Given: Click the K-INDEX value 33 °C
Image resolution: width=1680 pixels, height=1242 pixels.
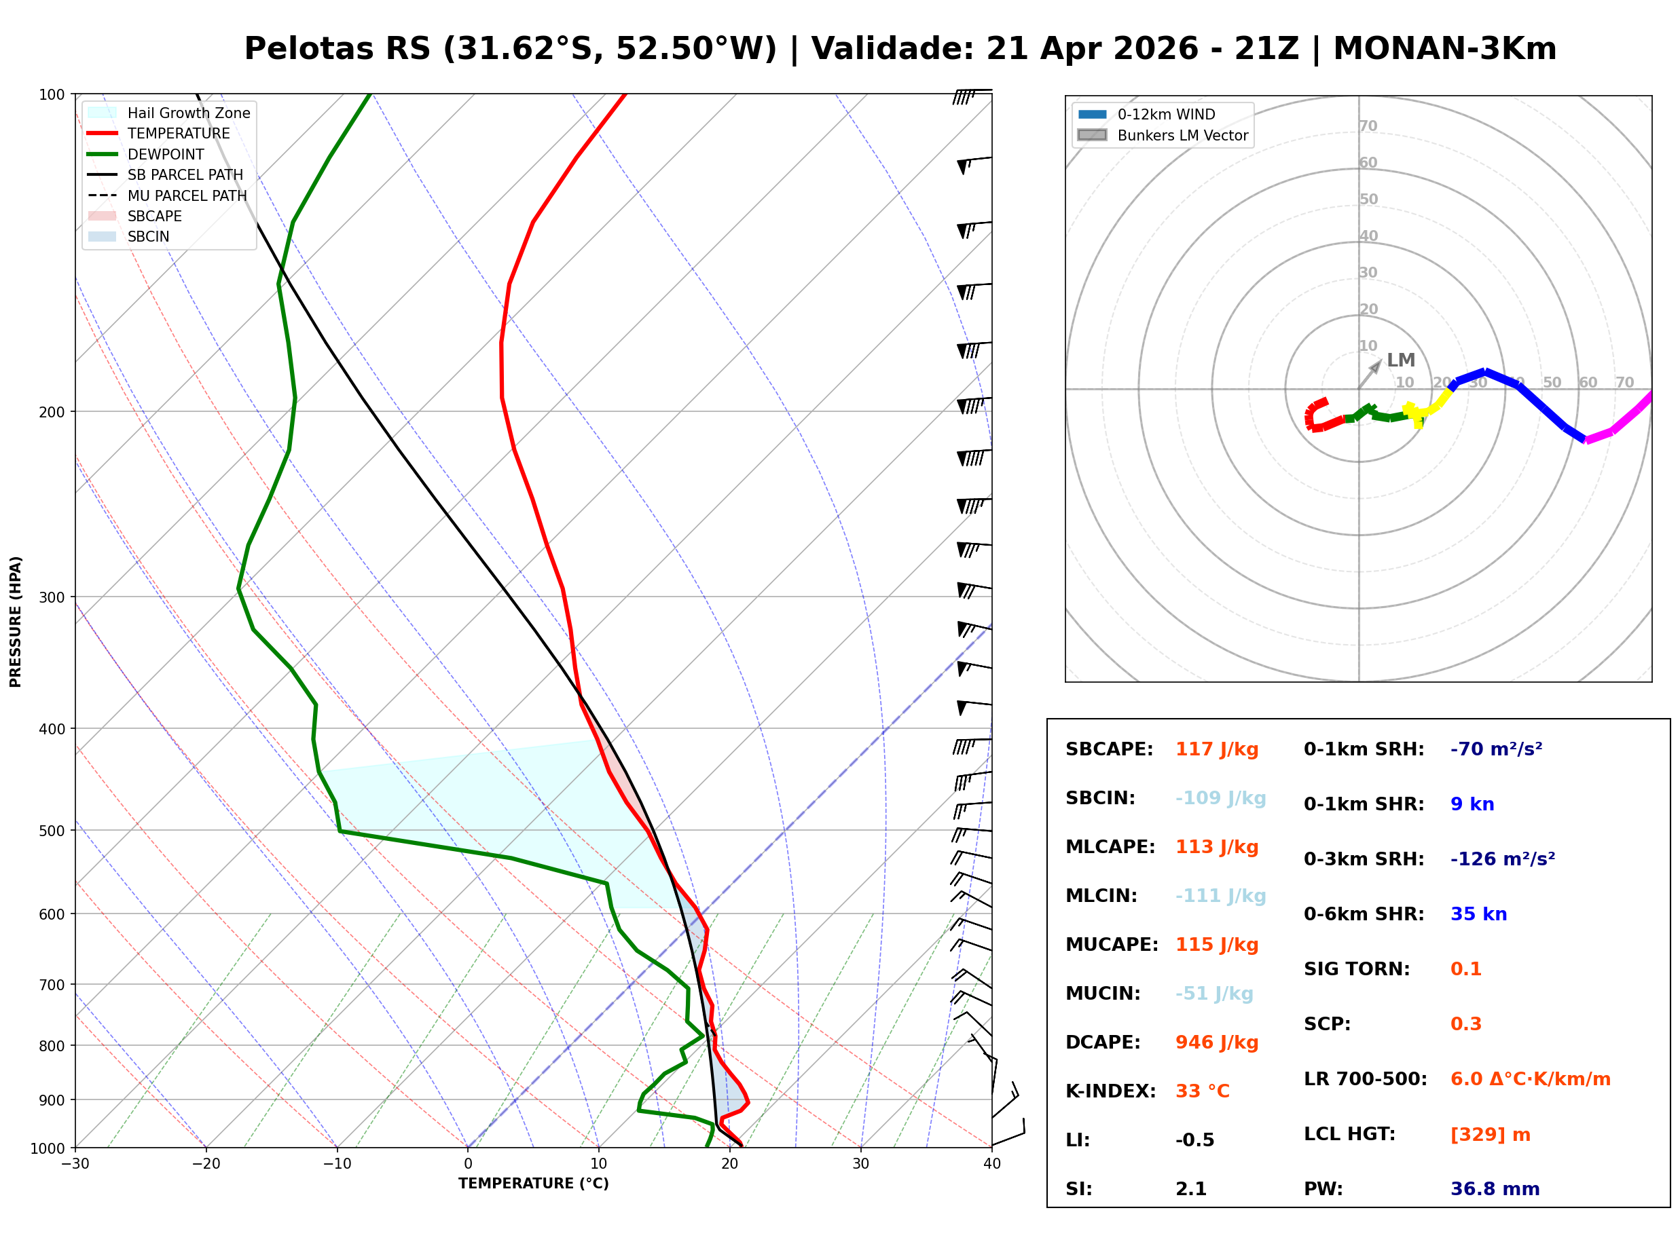Looking at the screenshot, I should [1203, 1091].
